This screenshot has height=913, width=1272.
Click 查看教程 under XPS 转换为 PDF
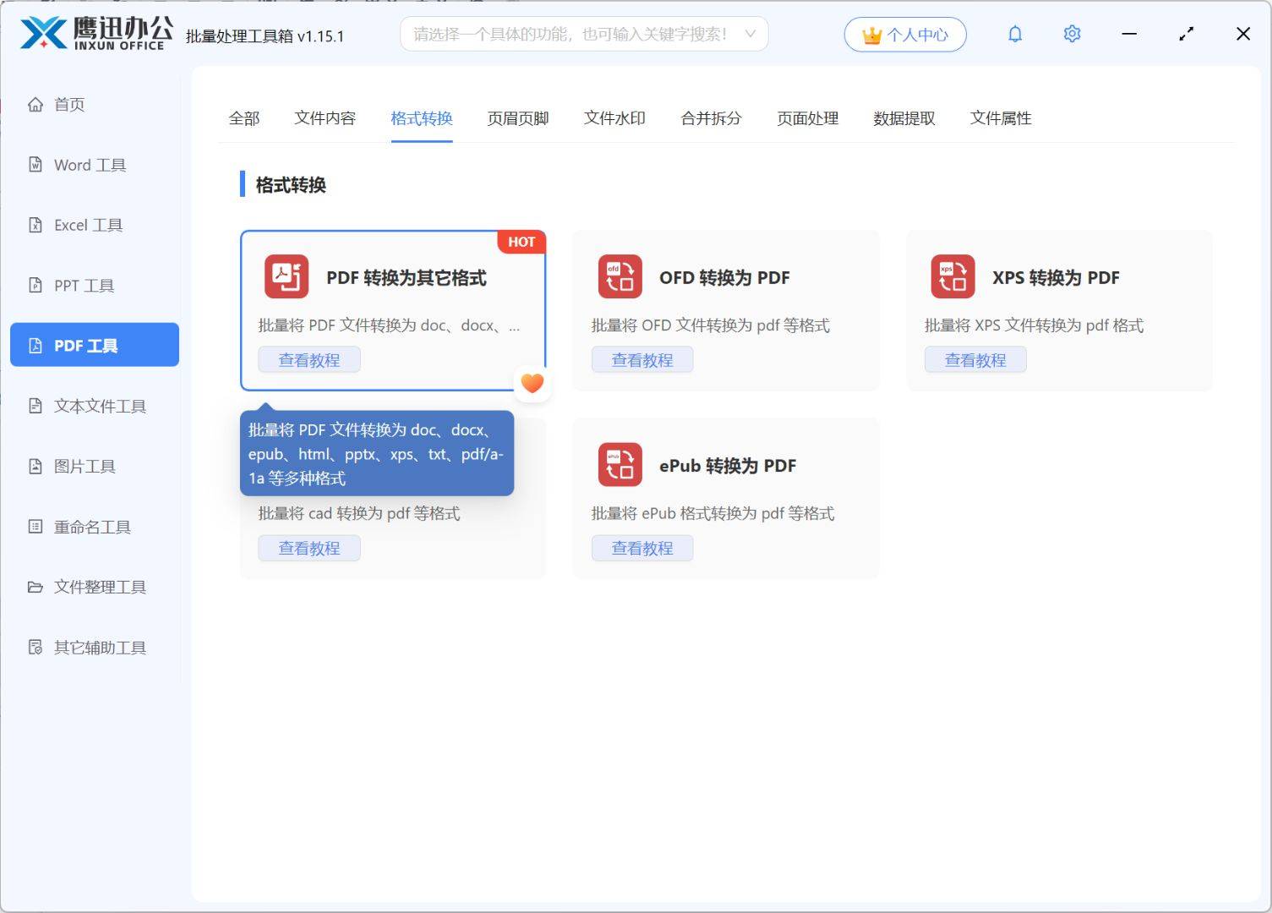click(975, 360)
